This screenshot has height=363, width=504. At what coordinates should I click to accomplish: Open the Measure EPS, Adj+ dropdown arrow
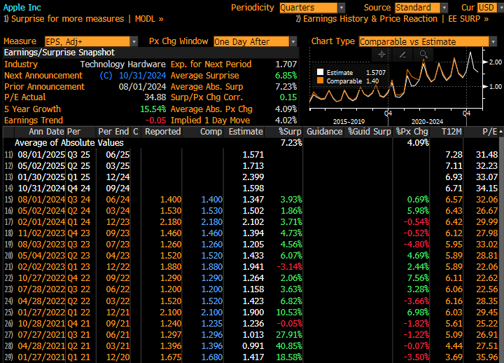(x=134, y=41)
